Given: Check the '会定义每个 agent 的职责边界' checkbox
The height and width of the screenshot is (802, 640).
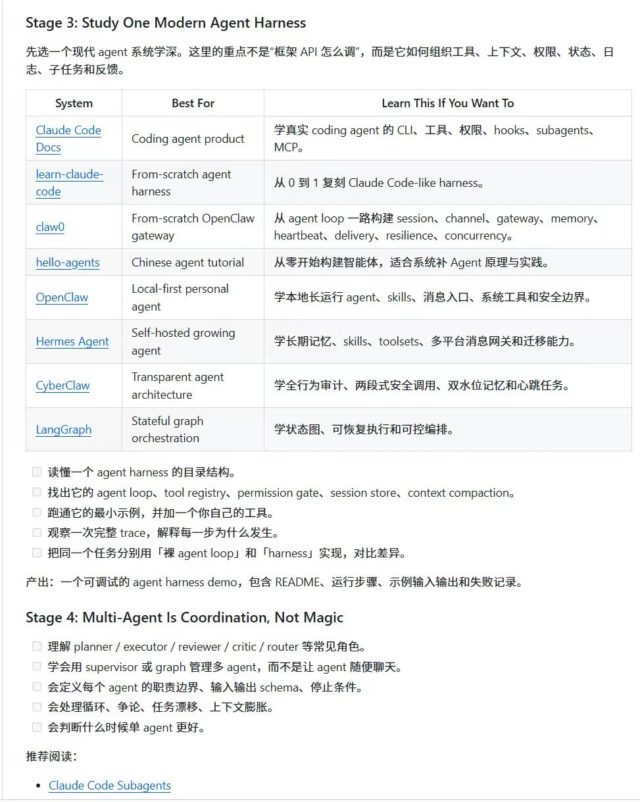Looking at the screenshot, I should click(37, 687).
